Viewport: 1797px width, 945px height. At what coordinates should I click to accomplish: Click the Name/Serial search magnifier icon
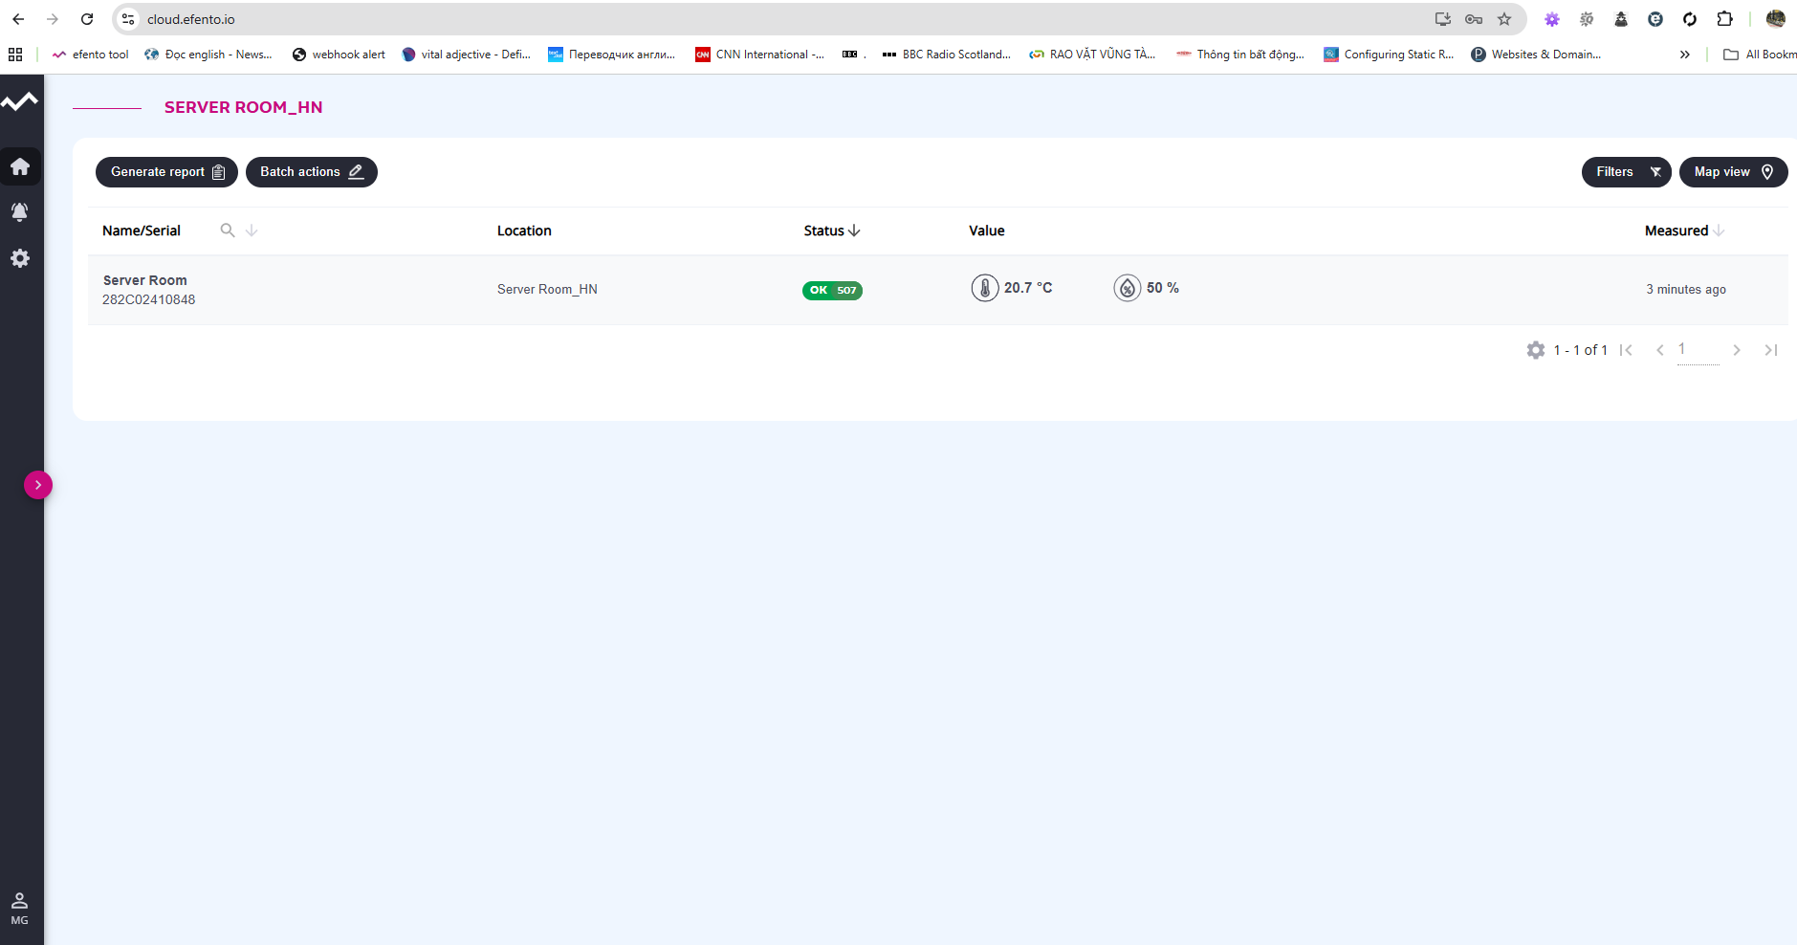pyautogui.click(x=228, y=231)
